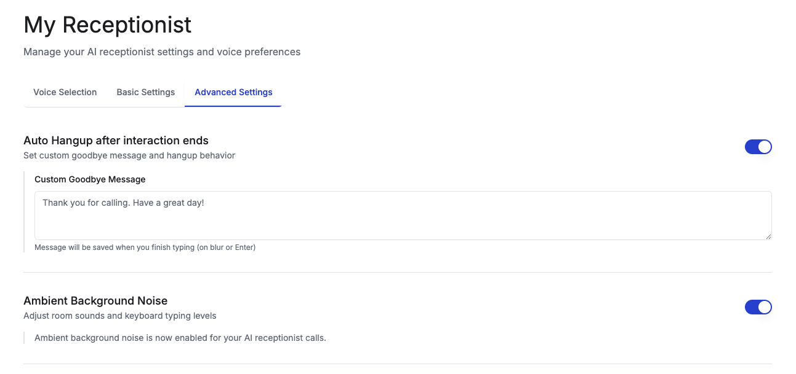Viewport: 796px width, 374px height.
Task: Disable the Auto Hangup toggle switch
Action: click(758, 147)
